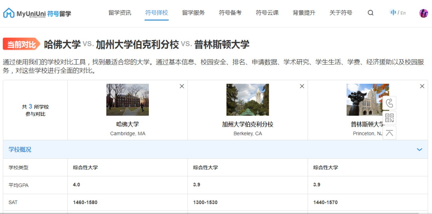Click the 学校类型 row label
Viewport: 432px width, 214px height.
click(x=18, y=168)
